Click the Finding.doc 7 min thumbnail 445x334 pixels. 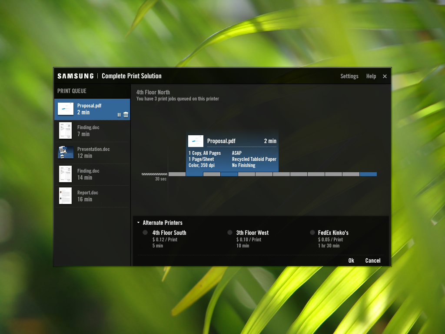click(66, 130)
